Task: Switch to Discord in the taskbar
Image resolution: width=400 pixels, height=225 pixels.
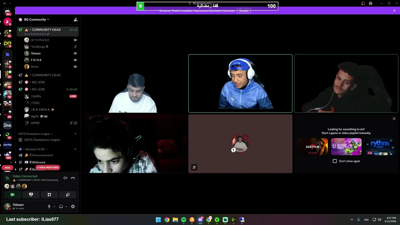Action: [x=200, y=220]
